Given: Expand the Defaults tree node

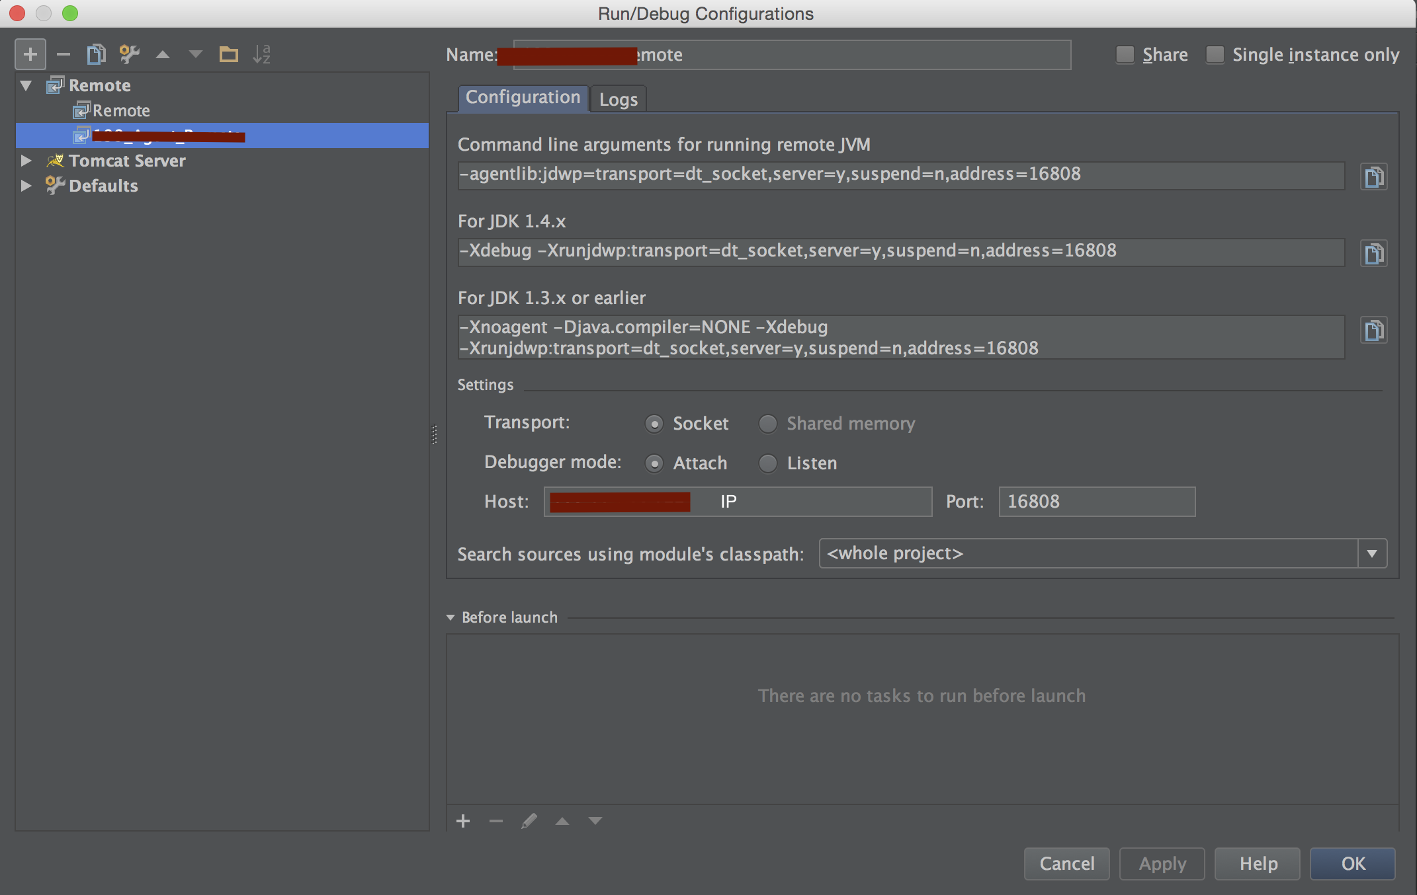Looking at the screenshot, I should coord(26,186).
